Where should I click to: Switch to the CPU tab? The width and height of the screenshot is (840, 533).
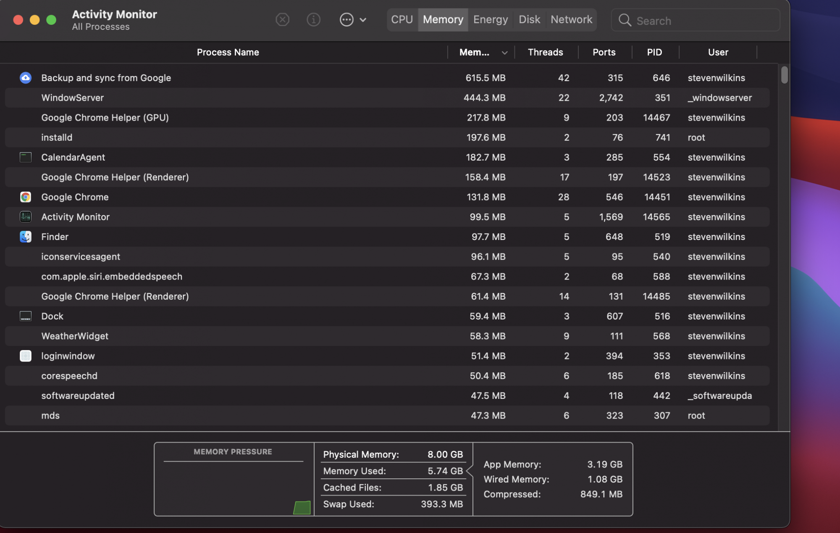(x=402, y=20)
